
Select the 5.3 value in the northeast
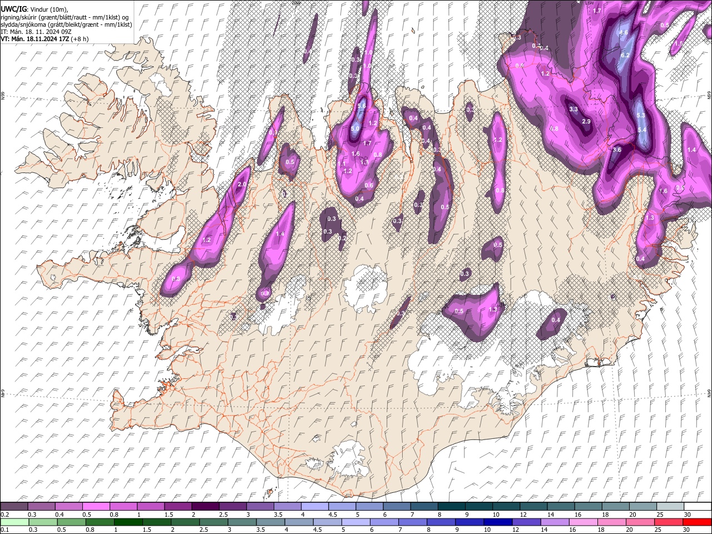(x=640, y=115)
